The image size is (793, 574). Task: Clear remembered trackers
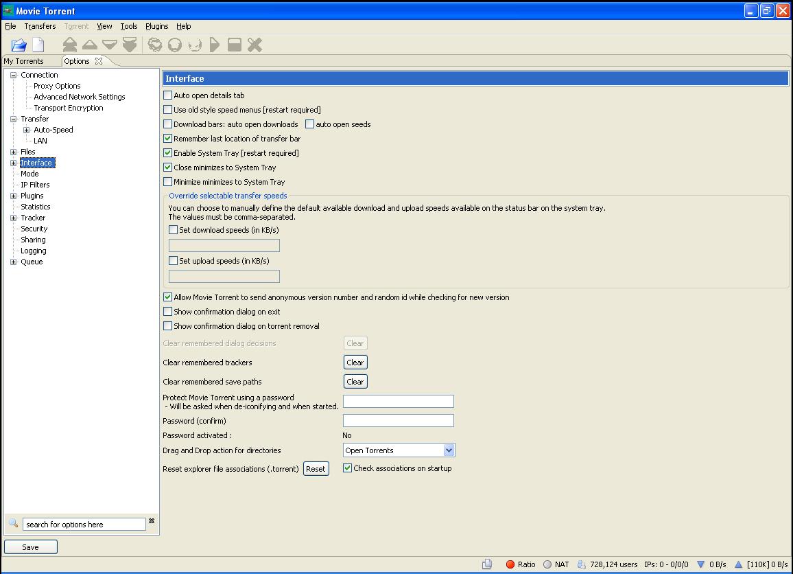(x=355, y=363)
